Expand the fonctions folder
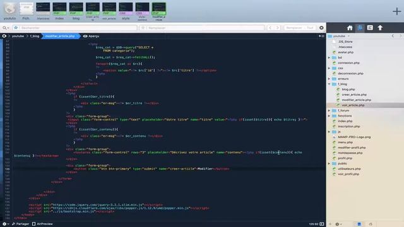The width and height of the screenshot is (404, 227). 329,116
